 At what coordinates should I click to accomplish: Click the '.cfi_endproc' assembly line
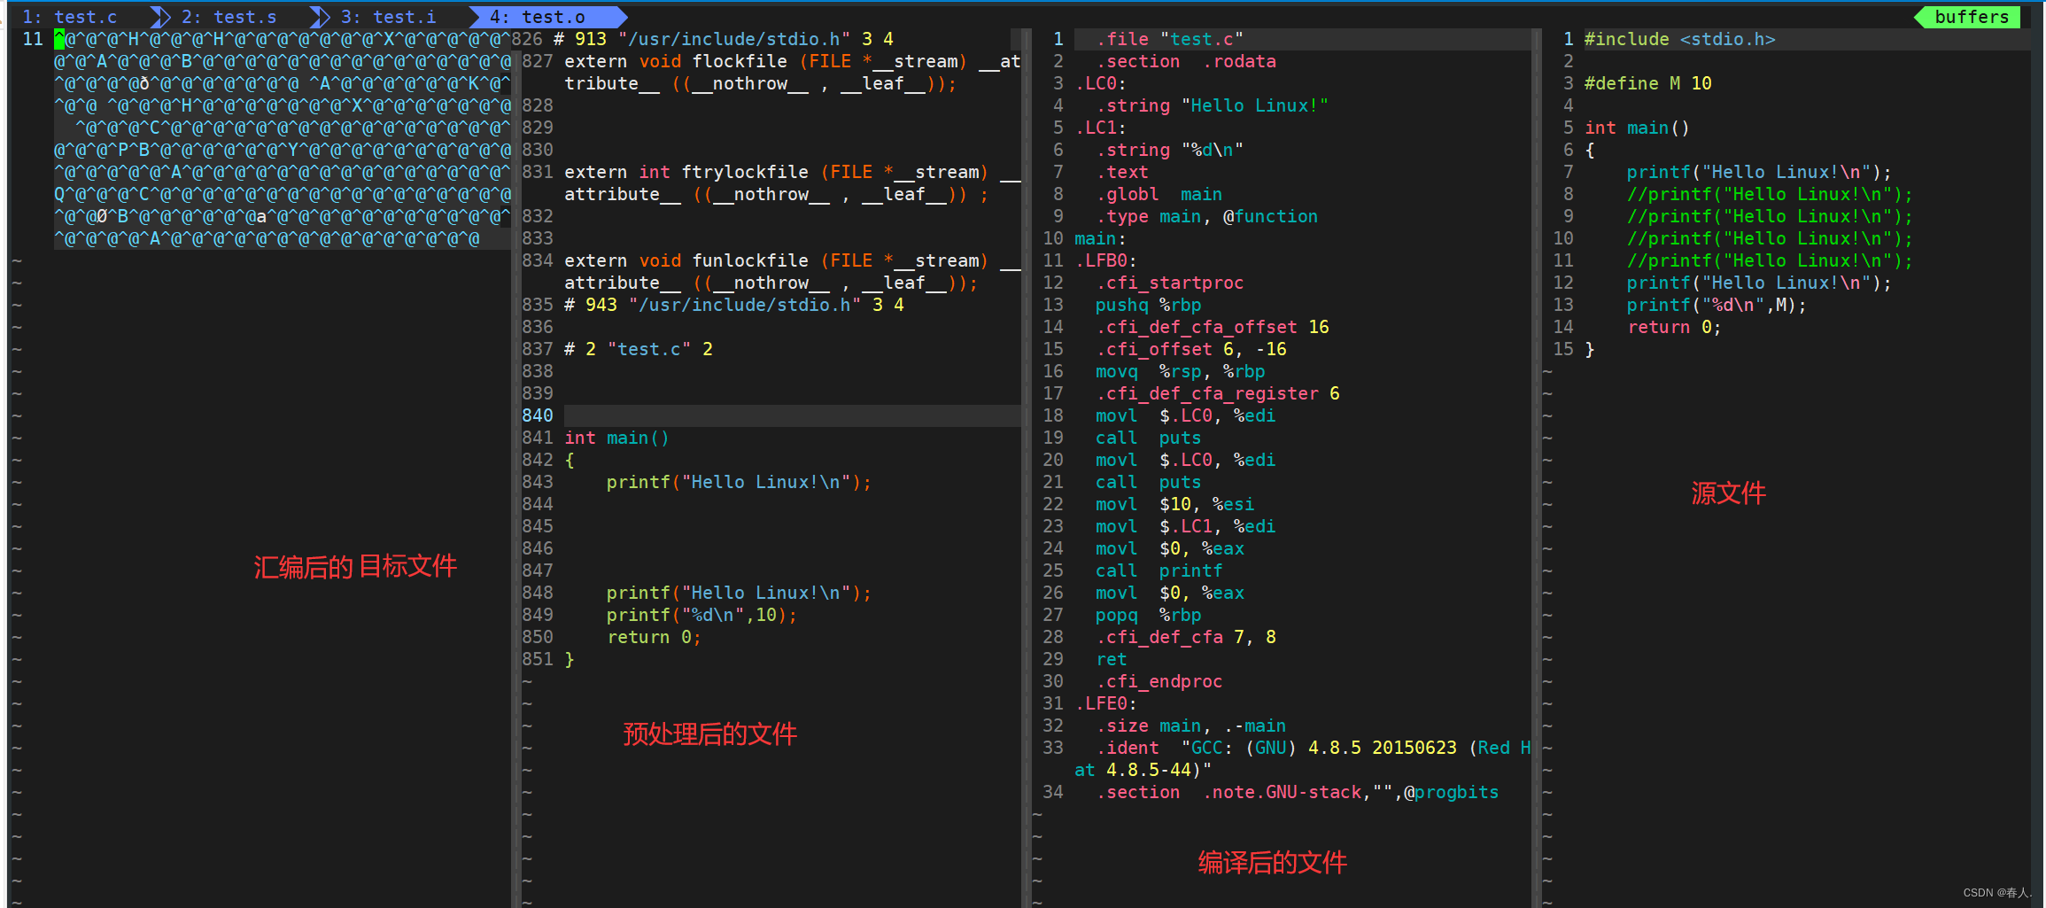pyautogui.click(x=1159, y=681)
